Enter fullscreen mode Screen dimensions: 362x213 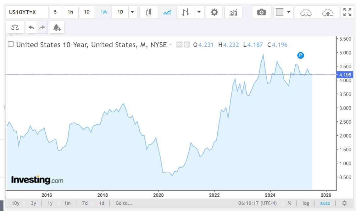coord(347,12)
